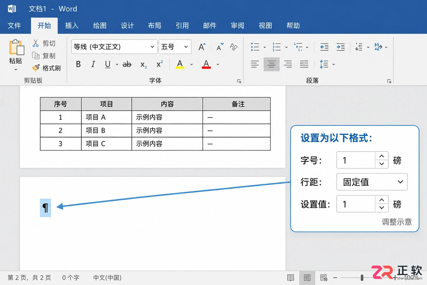Toggle Strikethrough formatting
Image resolution: width=427 pixels, height=285 pixels.
point(127,64)
